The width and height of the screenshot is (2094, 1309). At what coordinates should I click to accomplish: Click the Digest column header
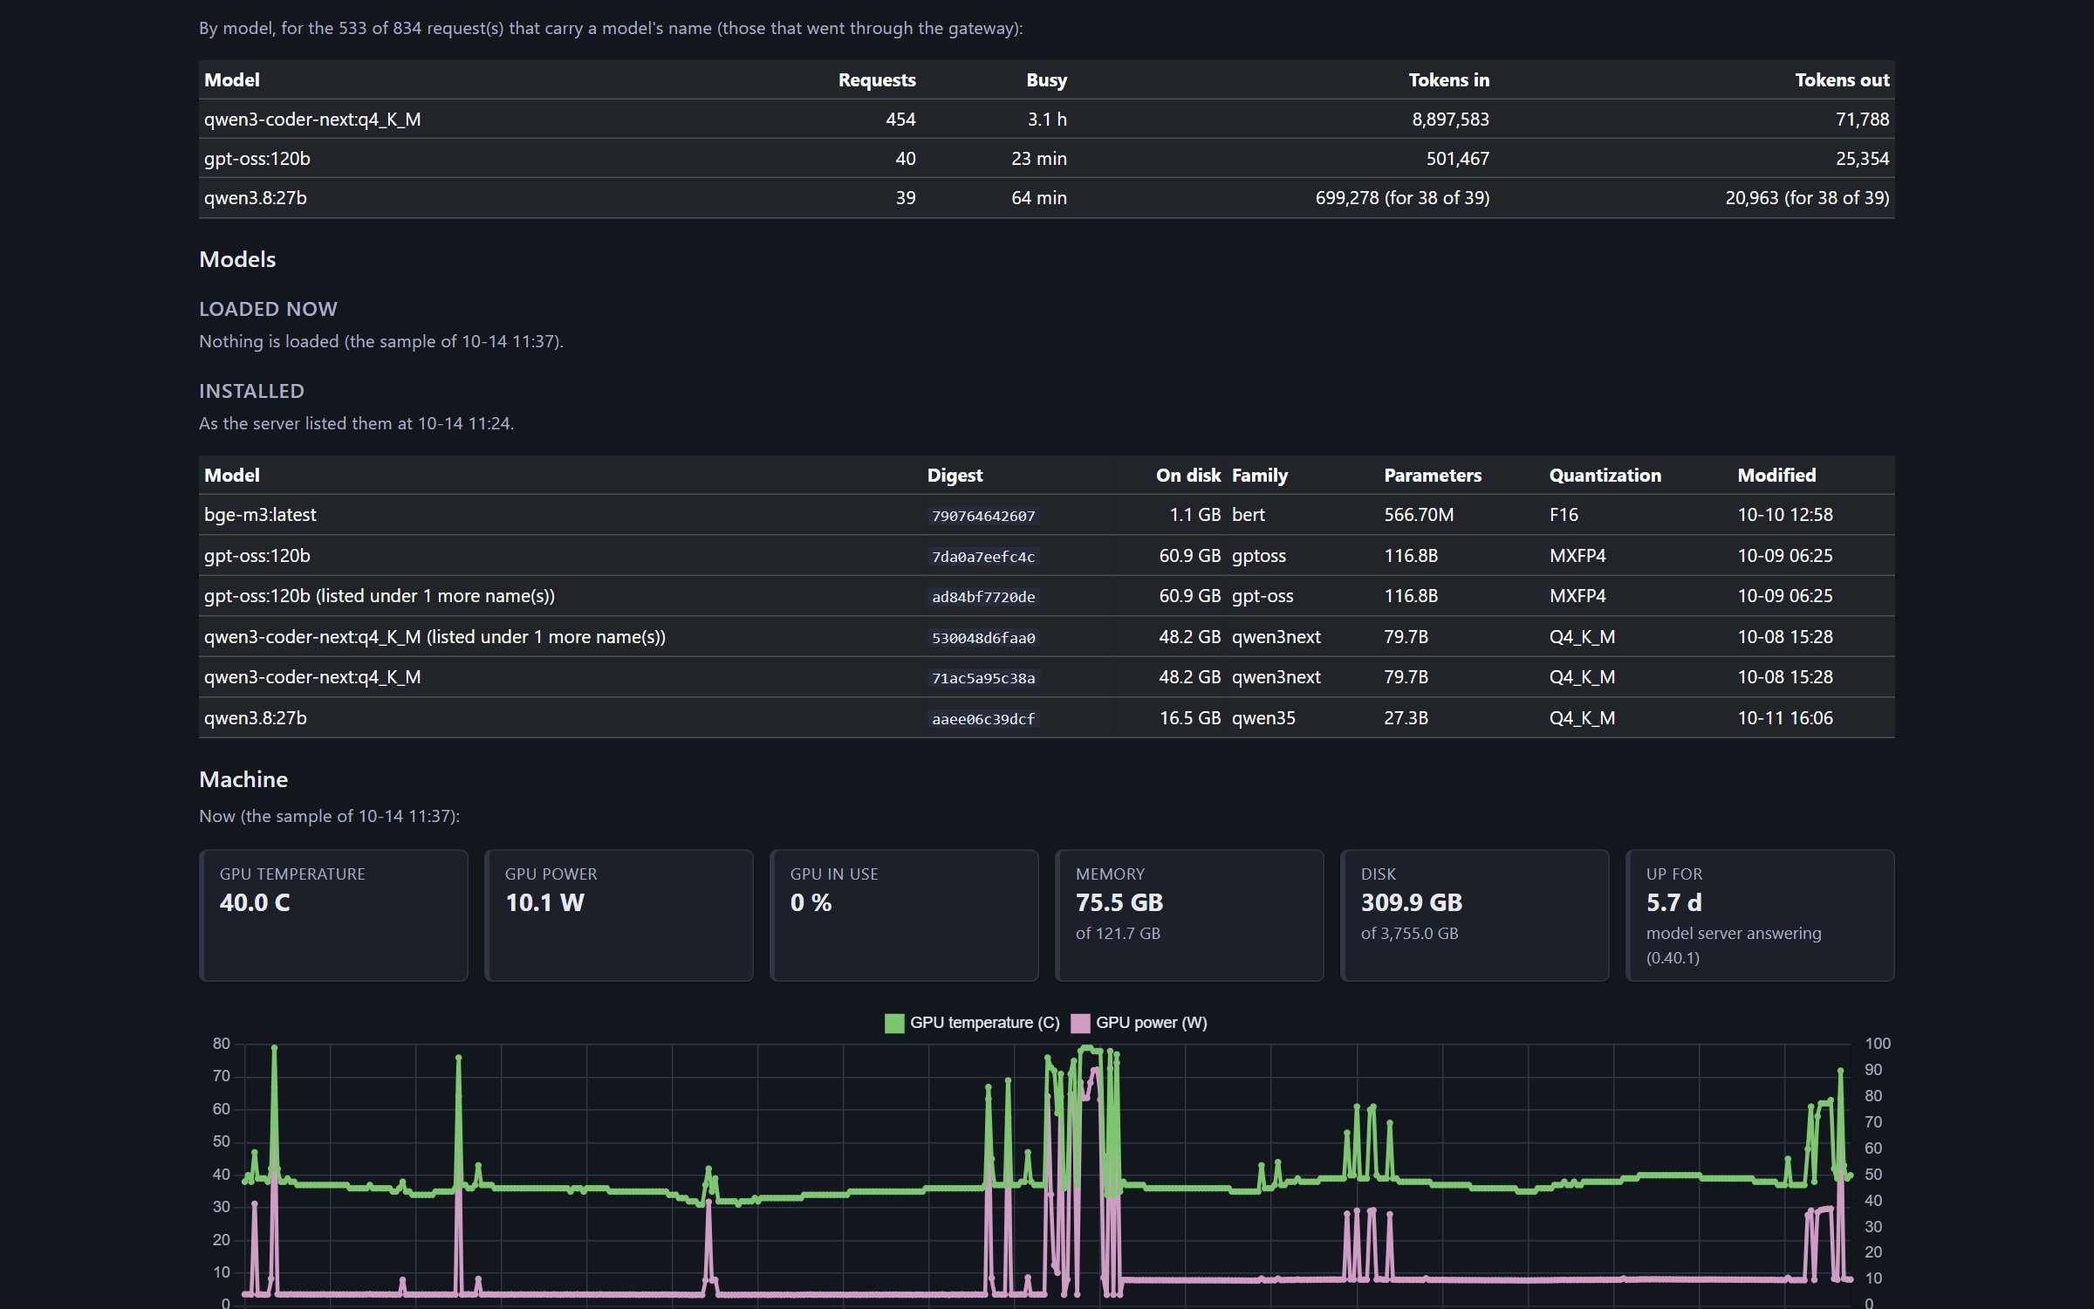[x=955, y=476]
